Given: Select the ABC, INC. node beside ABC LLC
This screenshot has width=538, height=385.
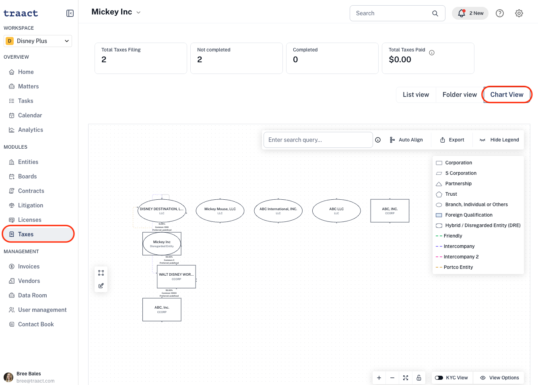Looking at the screenshot, I should tap(390, 211).
